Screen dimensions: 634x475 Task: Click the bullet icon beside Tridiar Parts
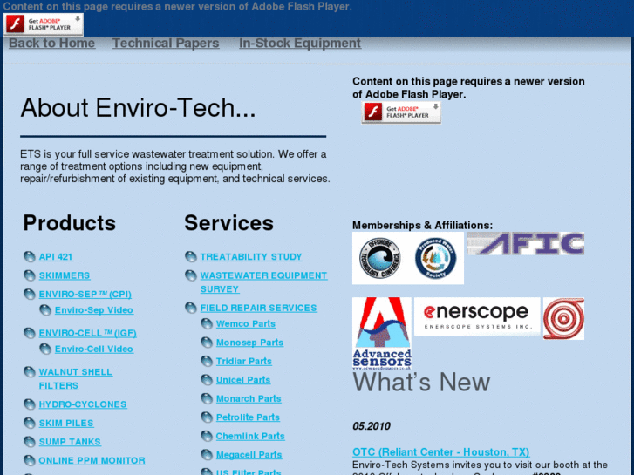coord(207,361)
